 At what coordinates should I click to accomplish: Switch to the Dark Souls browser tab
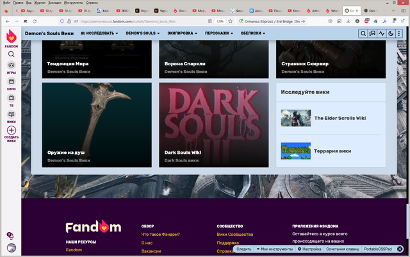tap(370, 11)
